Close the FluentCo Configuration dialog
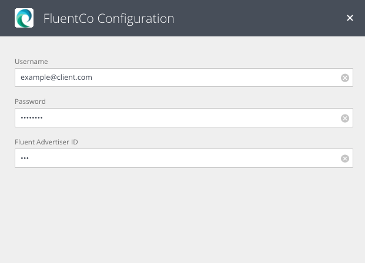 tap(350, 18)
